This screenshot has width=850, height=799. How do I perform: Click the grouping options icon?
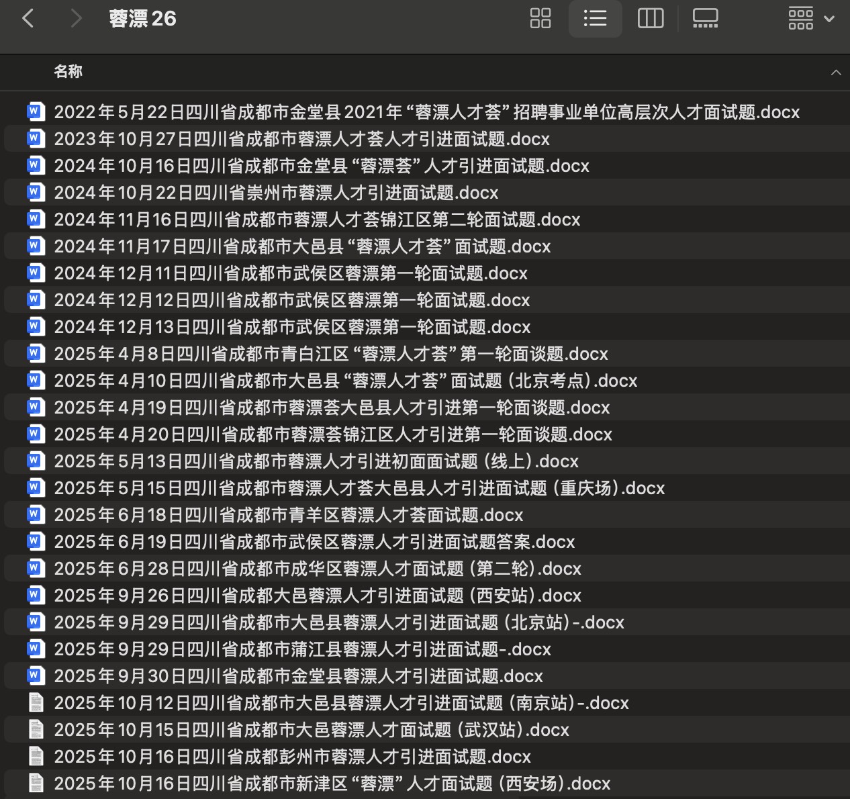[x=801, y=19]
